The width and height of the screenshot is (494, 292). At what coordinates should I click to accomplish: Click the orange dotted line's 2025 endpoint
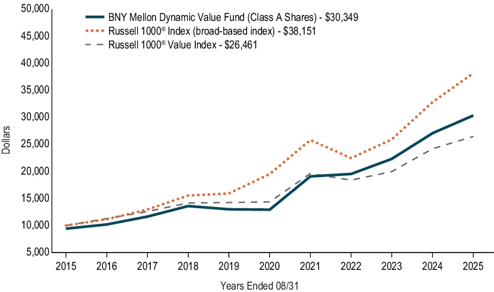[473, 74]
